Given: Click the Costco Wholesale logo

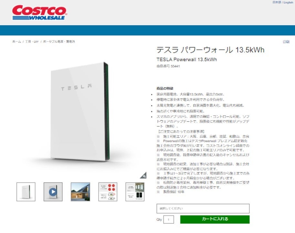Looking at the screenshot, I should click(39, 12).
